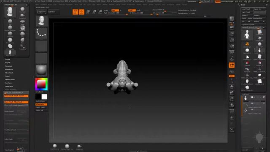Activate the Draw mode button
The image size is (270, 152).
(81, 12)
